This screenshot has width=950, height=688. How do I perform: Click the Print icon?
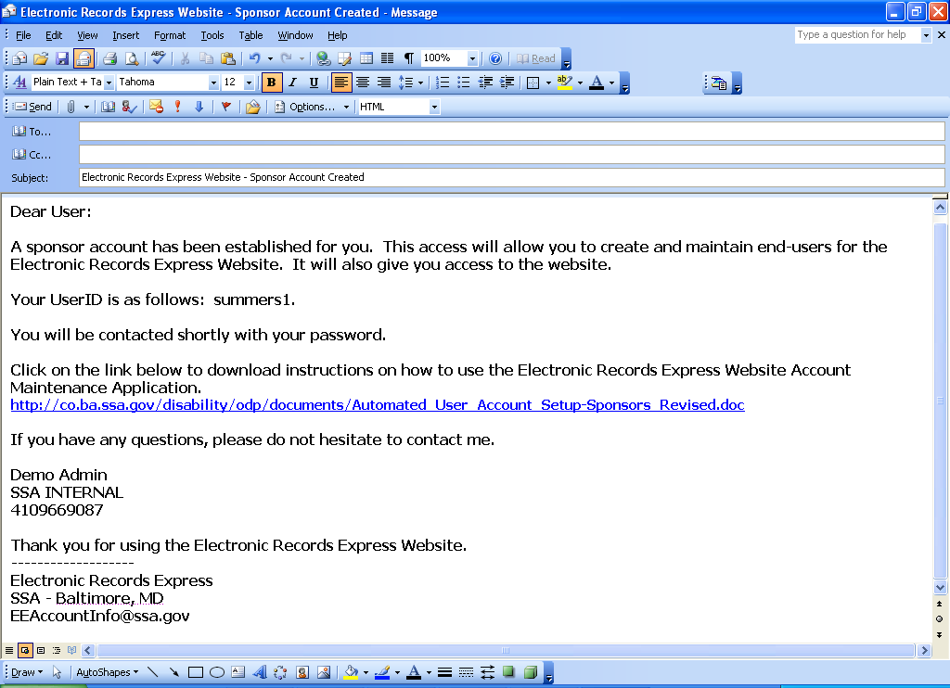(109, 58)
